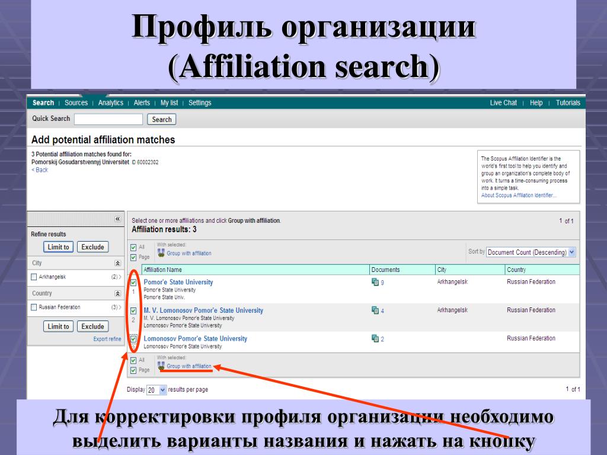Open the Help link
607x455 pixels.
click(x=536, y=103)
